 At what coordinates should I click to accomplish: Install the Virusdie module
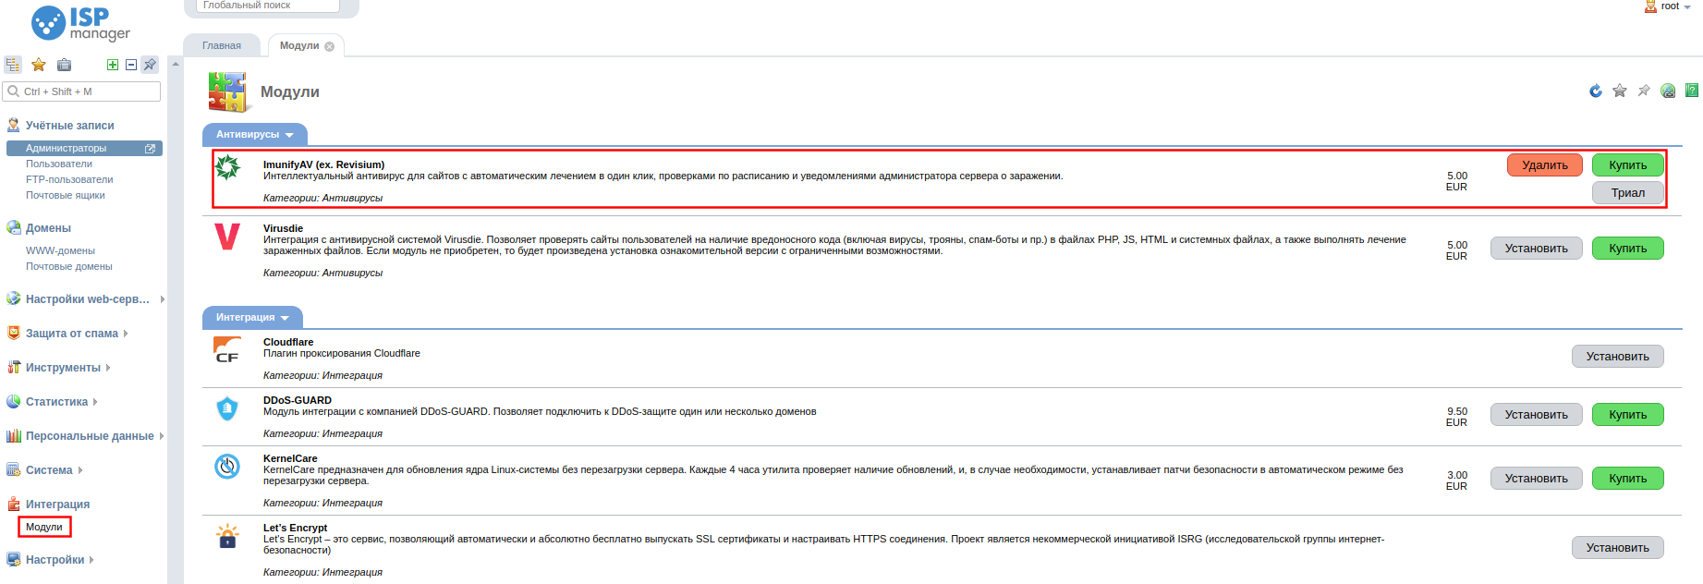pyautogui.click(x=1536, y=249)
